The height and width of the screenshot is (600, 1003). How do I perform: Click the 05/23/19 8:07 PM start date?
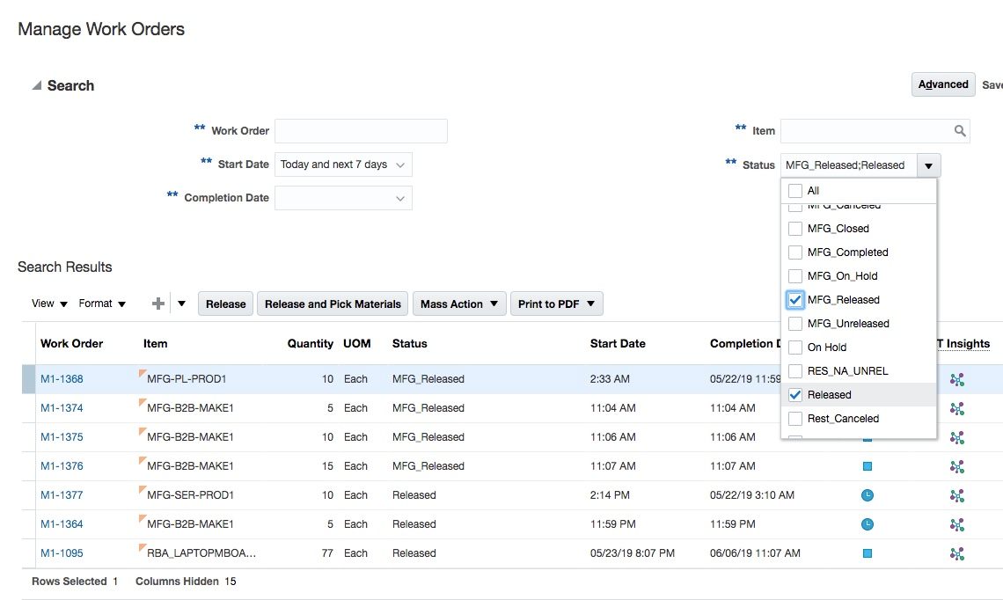(633, 553)
